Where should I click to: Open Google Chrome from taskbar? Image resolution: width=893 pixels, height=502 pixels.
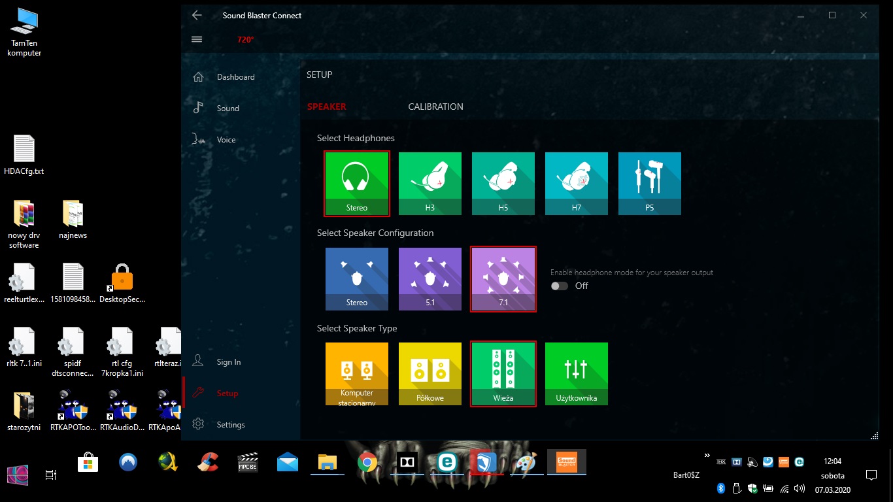click(367, 463)
